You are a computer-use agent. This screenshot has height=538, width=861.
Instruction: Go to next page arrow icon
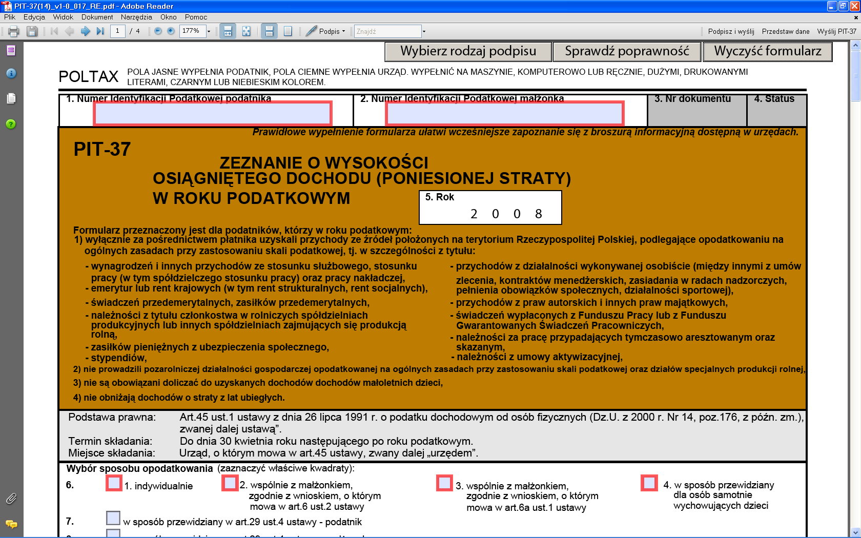[x=85, y=31]
